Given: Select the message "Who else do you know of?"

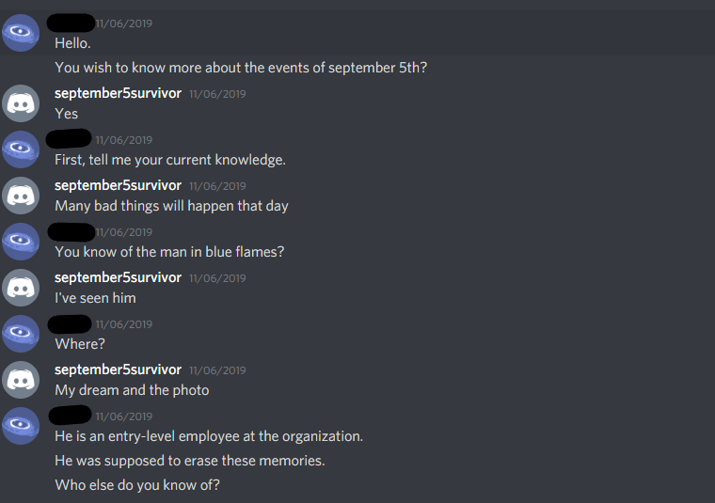Looking at the screenshot, I should [137, 485].
